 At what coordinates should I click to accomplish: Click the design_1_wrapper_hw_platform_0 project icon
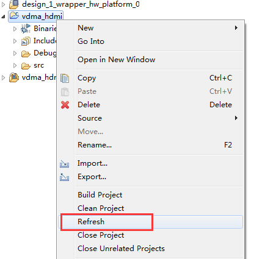(x=14, y=4)
